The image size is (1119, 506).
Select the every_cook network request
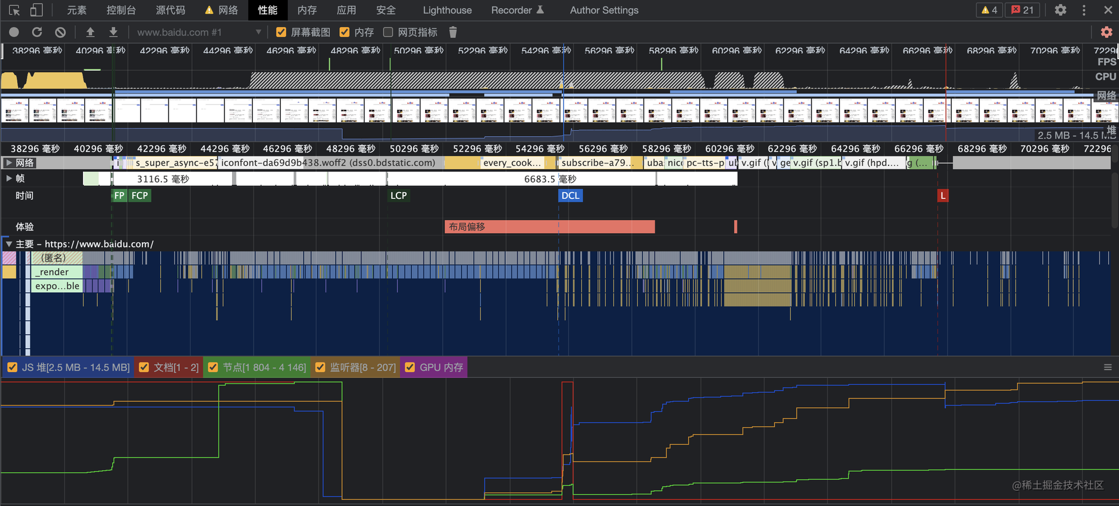pos(513,163)
